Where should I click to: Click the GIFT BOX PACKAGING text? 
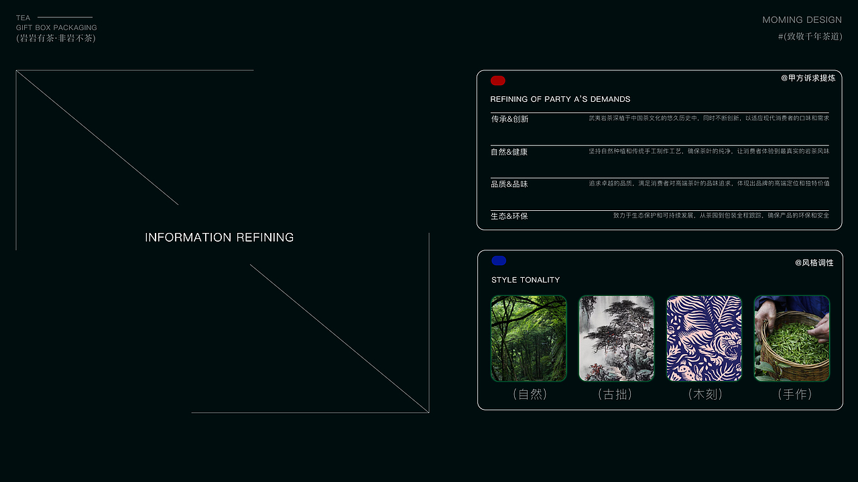point(56,27)
